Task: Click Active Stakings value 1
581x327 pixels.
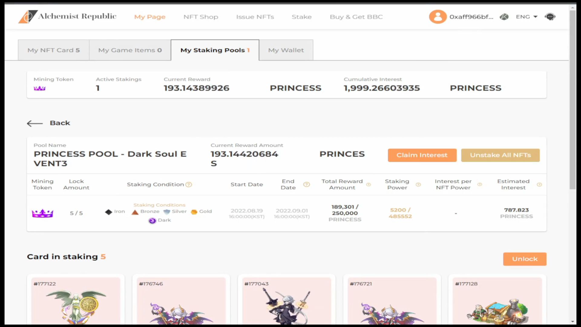Action: [x=98, y=88]
